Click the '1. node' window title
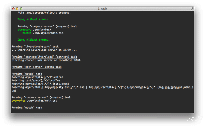The width and height of the screenshot is (205, 128). click(x=102, y=9)
